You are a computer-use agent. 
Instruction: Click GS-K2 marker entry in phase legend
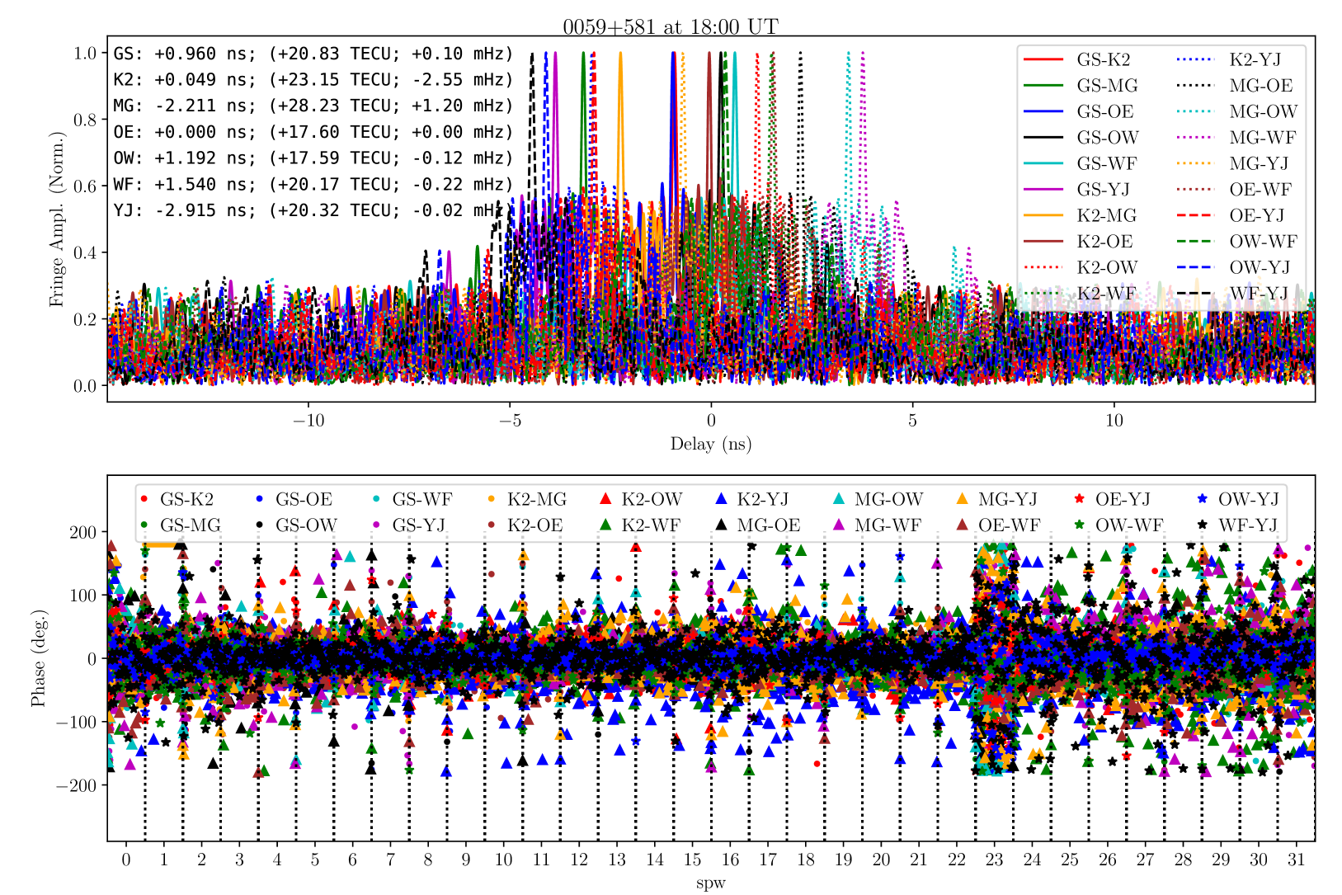coord(177,499)
